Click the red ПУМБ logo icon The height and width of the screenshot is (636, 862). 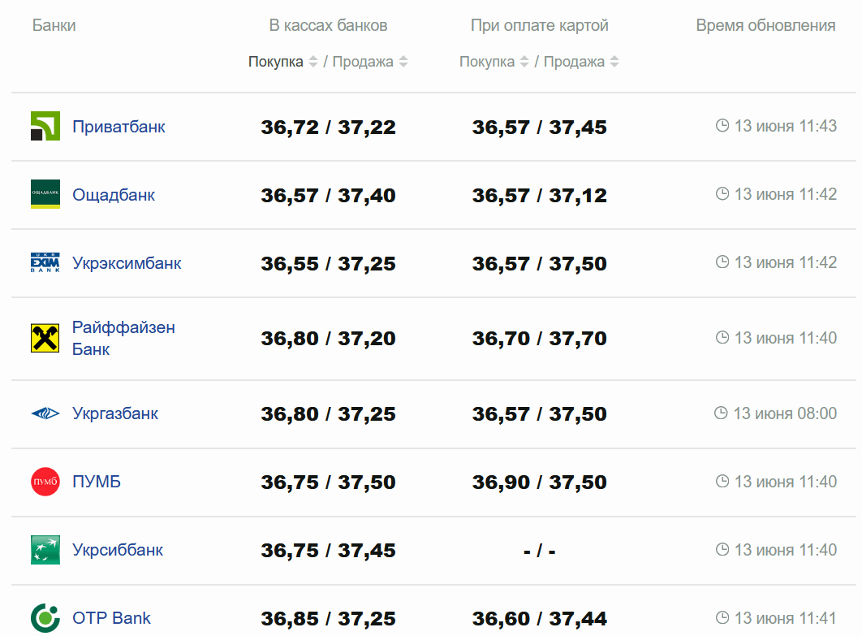coord(45,482)
